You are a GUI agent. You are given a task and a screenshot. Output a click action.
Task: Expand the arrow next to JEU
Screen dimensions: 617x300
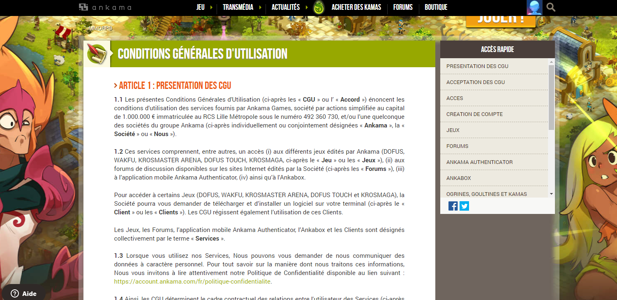click(x=211, y=7)
